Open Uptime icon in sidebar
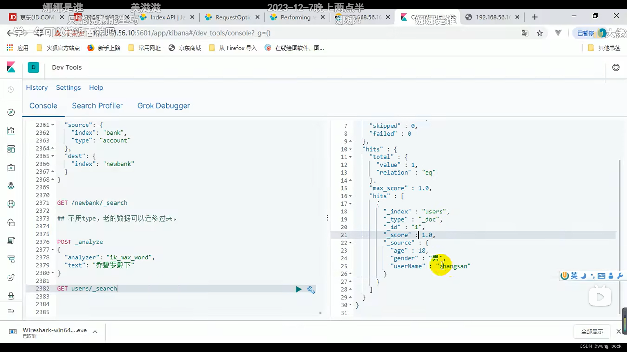The height and width of the screenshot is (352, 627). click(x=11, y=278)
